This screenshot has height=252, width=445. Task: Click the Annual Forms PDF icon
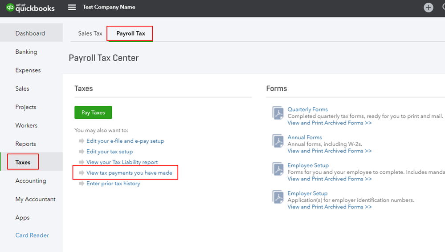click(278, 141)
